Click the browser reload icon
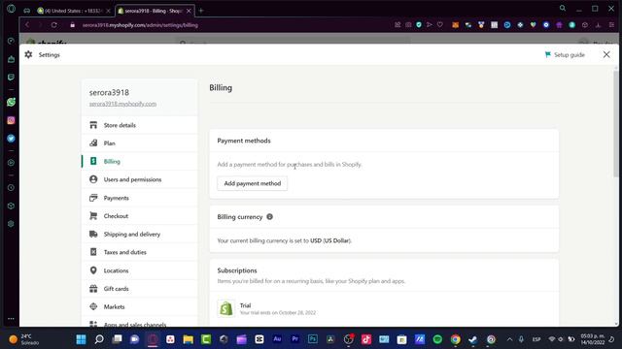 [54, 25]
